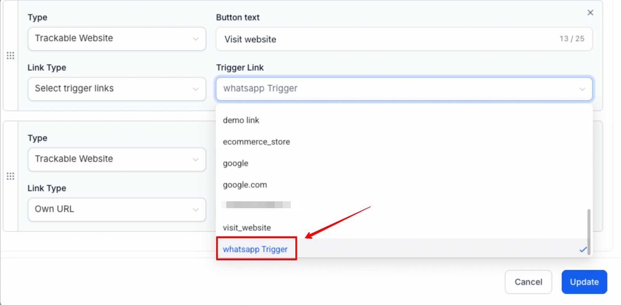Viewport: 621px width, 305px height.
Task: Click the Cancel button
Action: coord(528,282)
